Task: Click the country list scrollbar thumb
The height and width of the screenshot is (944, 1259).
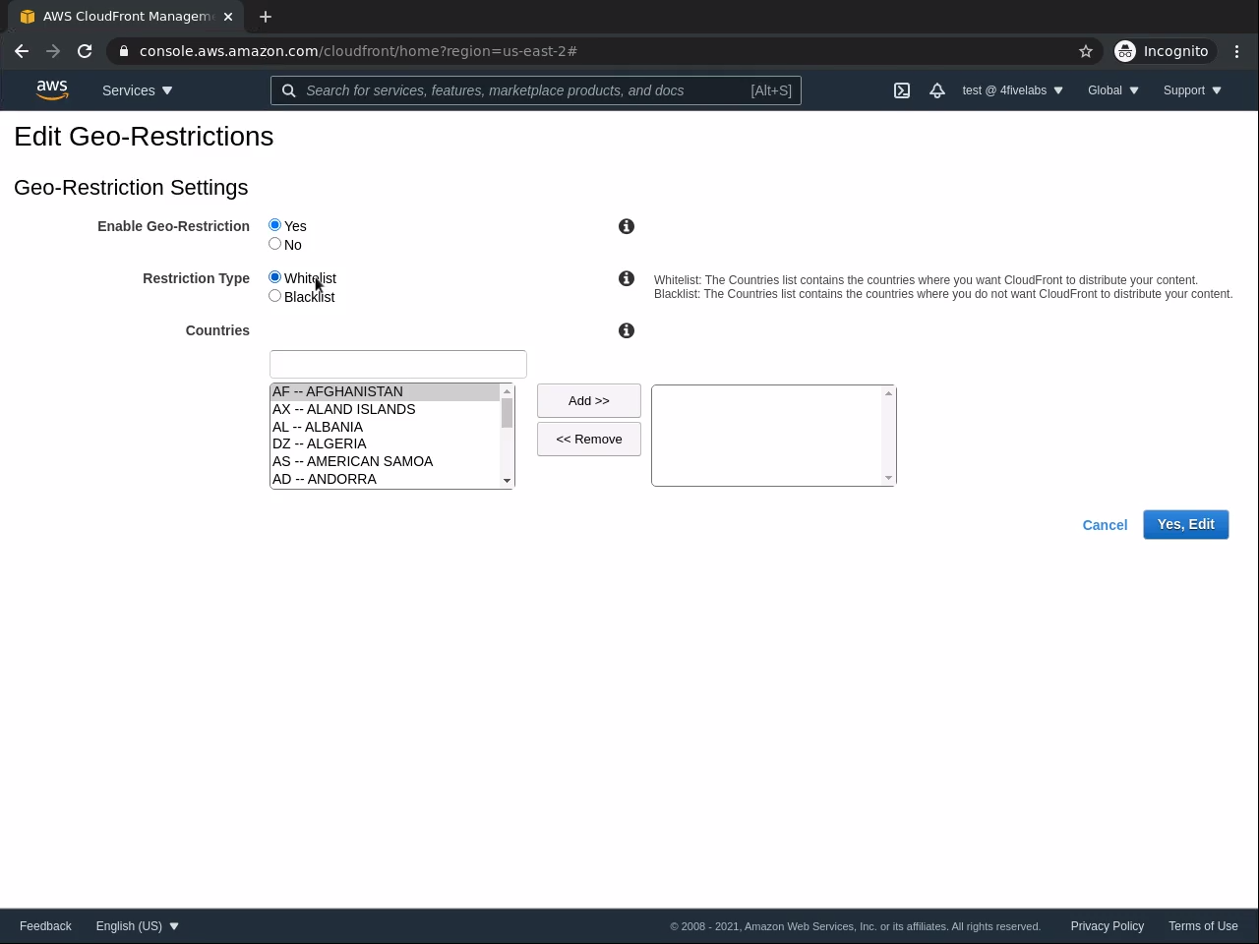Action: (508, 413)
